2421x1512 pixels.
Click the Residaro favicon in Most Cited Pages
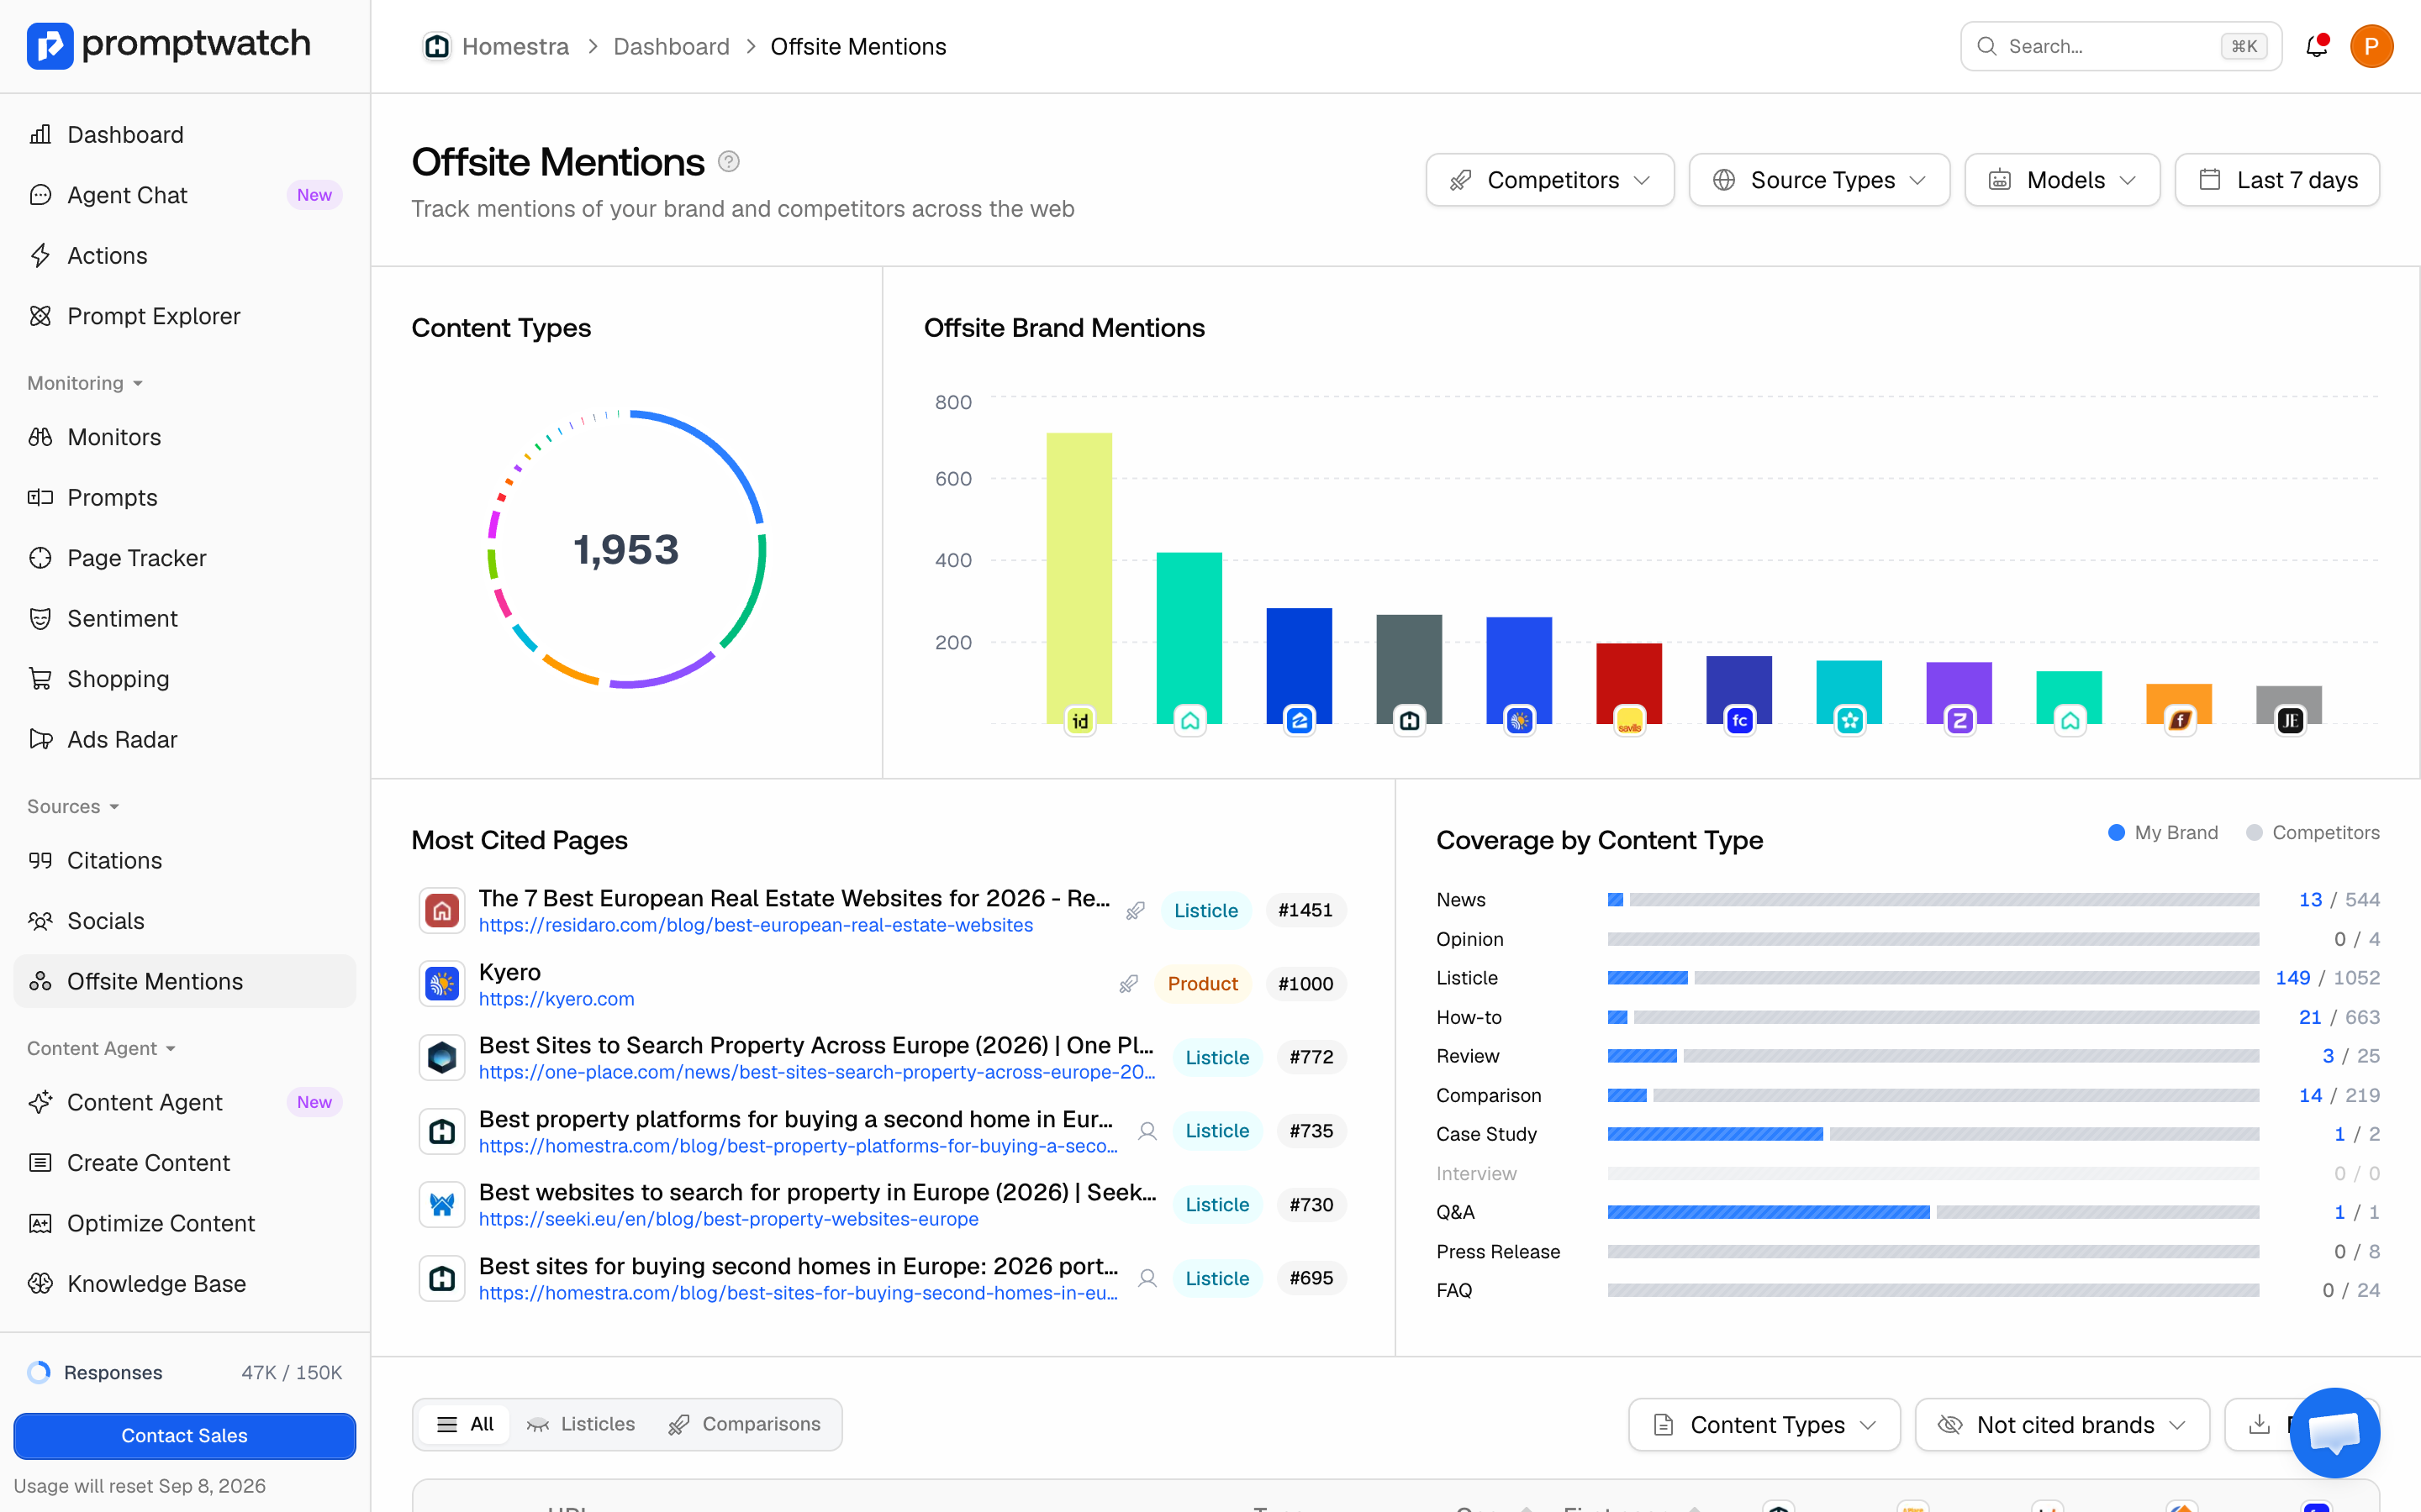442,910
